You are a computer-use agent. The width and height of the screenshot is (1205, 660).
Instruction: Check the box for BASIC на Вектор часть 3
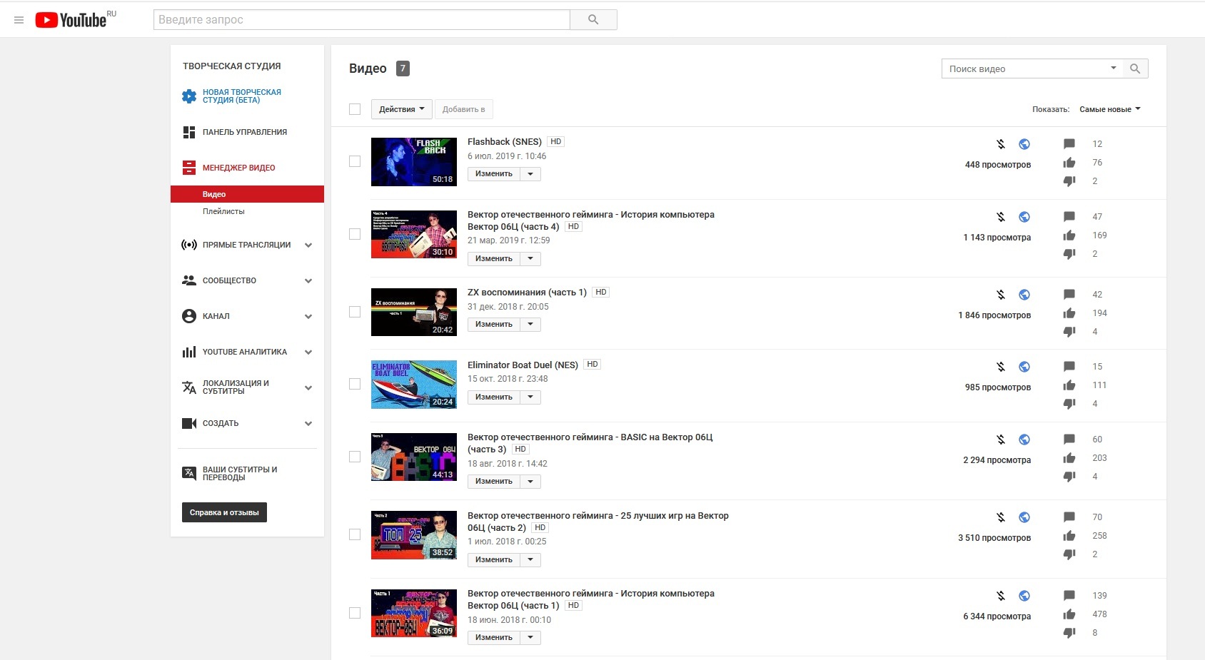tap(355, 457)
